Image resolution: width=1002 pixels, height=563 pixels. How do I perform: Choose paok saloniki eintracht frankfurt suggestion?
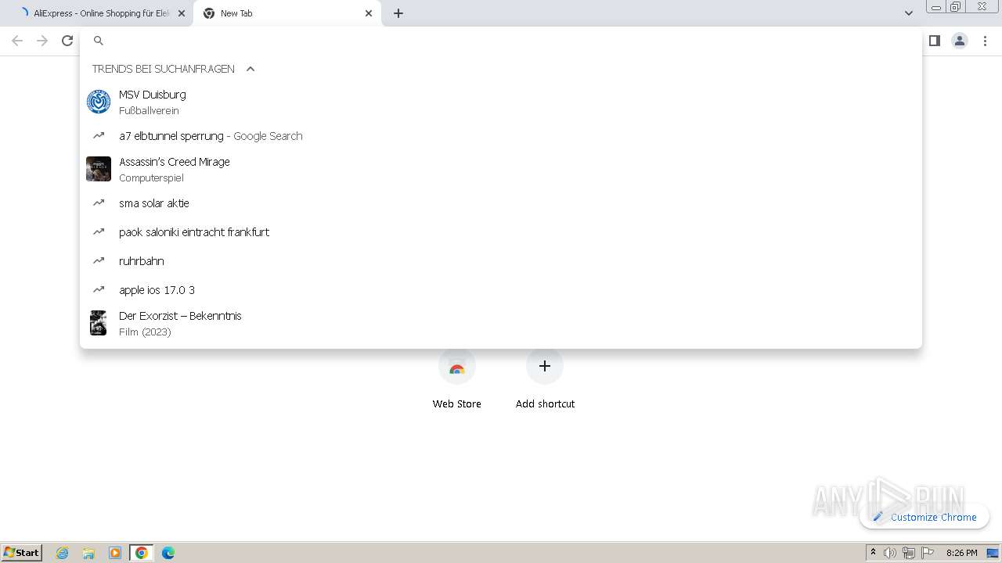tap(501, 232)
